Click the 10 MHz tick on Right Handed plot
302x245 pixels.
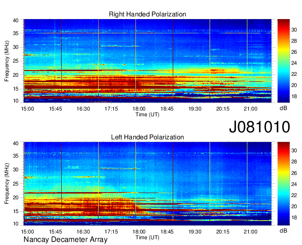(x=16, y=101)
